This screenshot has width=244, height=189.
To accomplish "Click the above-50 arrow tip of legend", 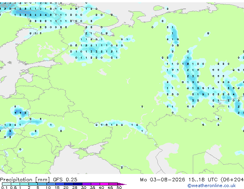I will pyautogui.click(x=122, y=184).
